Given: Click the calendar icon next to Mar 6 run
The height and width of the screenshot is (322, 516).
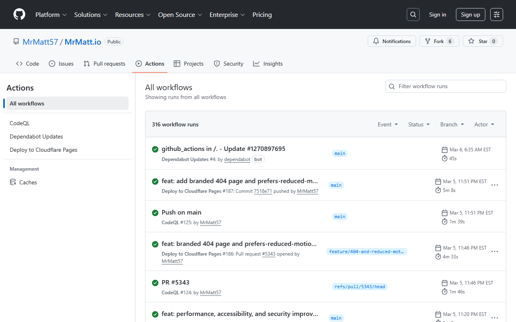Looking at the screenshot, I should [x=444, y=149].
